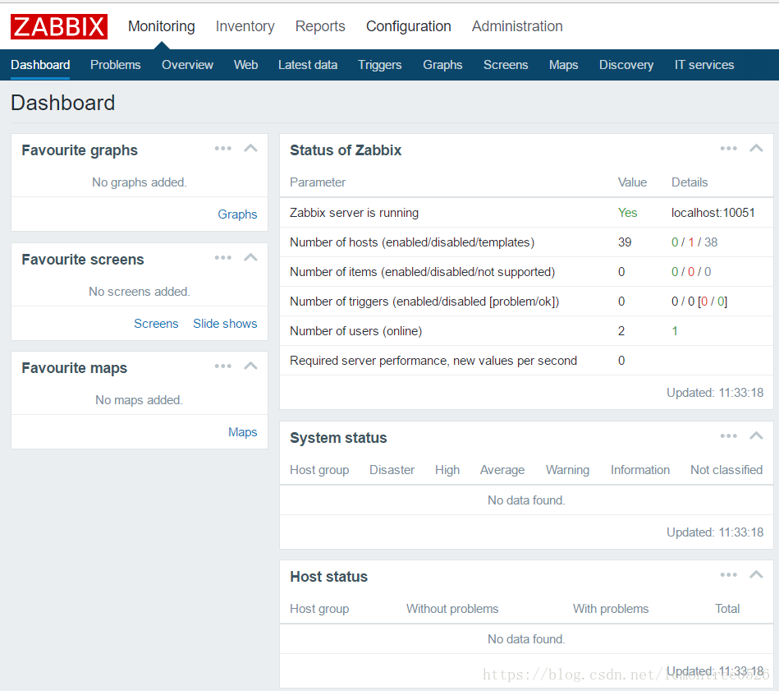Collapse the Favourite screens widget
This screenshot has height=691, width=779.
251,257
